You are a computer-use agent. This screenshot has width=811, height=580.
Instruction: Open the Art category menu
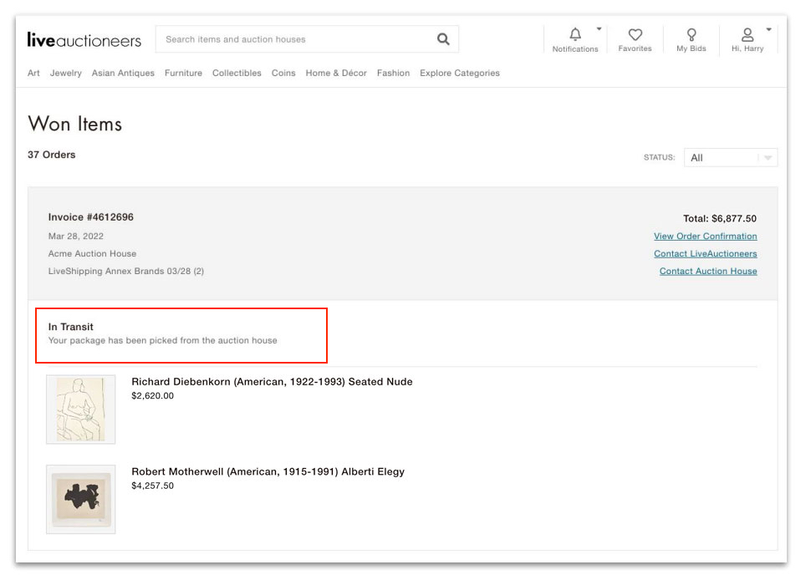pyautogui.click(x=33, y=74)
